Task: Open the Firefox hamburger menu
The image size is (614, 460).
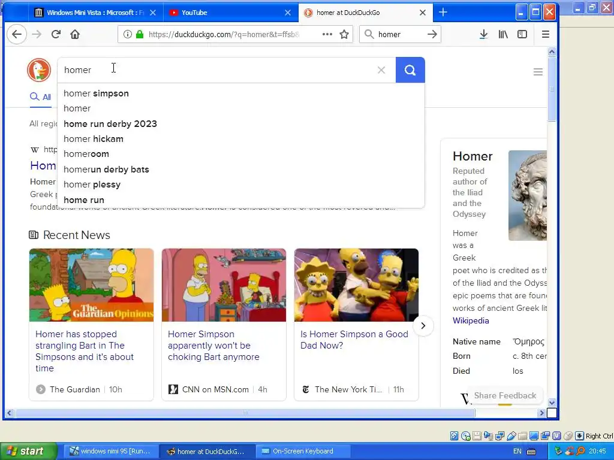Action: [546, 34]
